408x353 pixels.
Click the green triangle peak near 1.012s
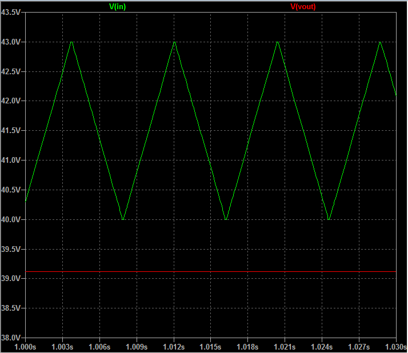click(x=174, y=42)
